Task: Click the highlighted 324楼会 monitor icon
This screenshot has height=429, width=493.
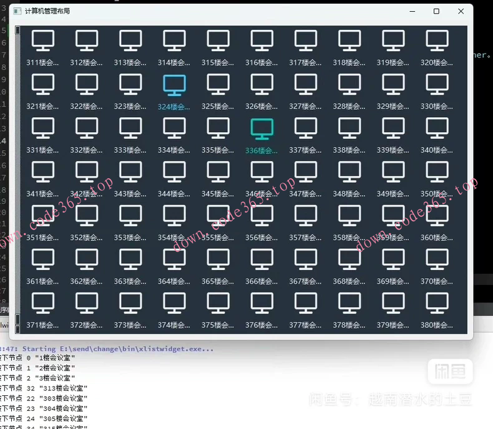Action: click(x=174, y=85)
